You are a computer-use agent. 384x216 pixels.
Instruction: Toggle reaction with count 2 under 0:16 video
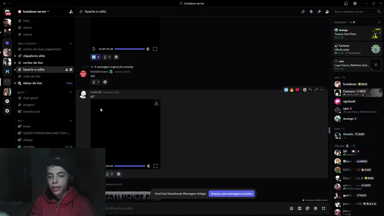[x=109, y=174]
